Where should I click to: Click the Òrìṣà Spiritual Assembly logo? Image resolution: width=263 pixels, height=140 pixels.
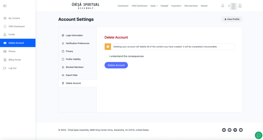(86, 6)
